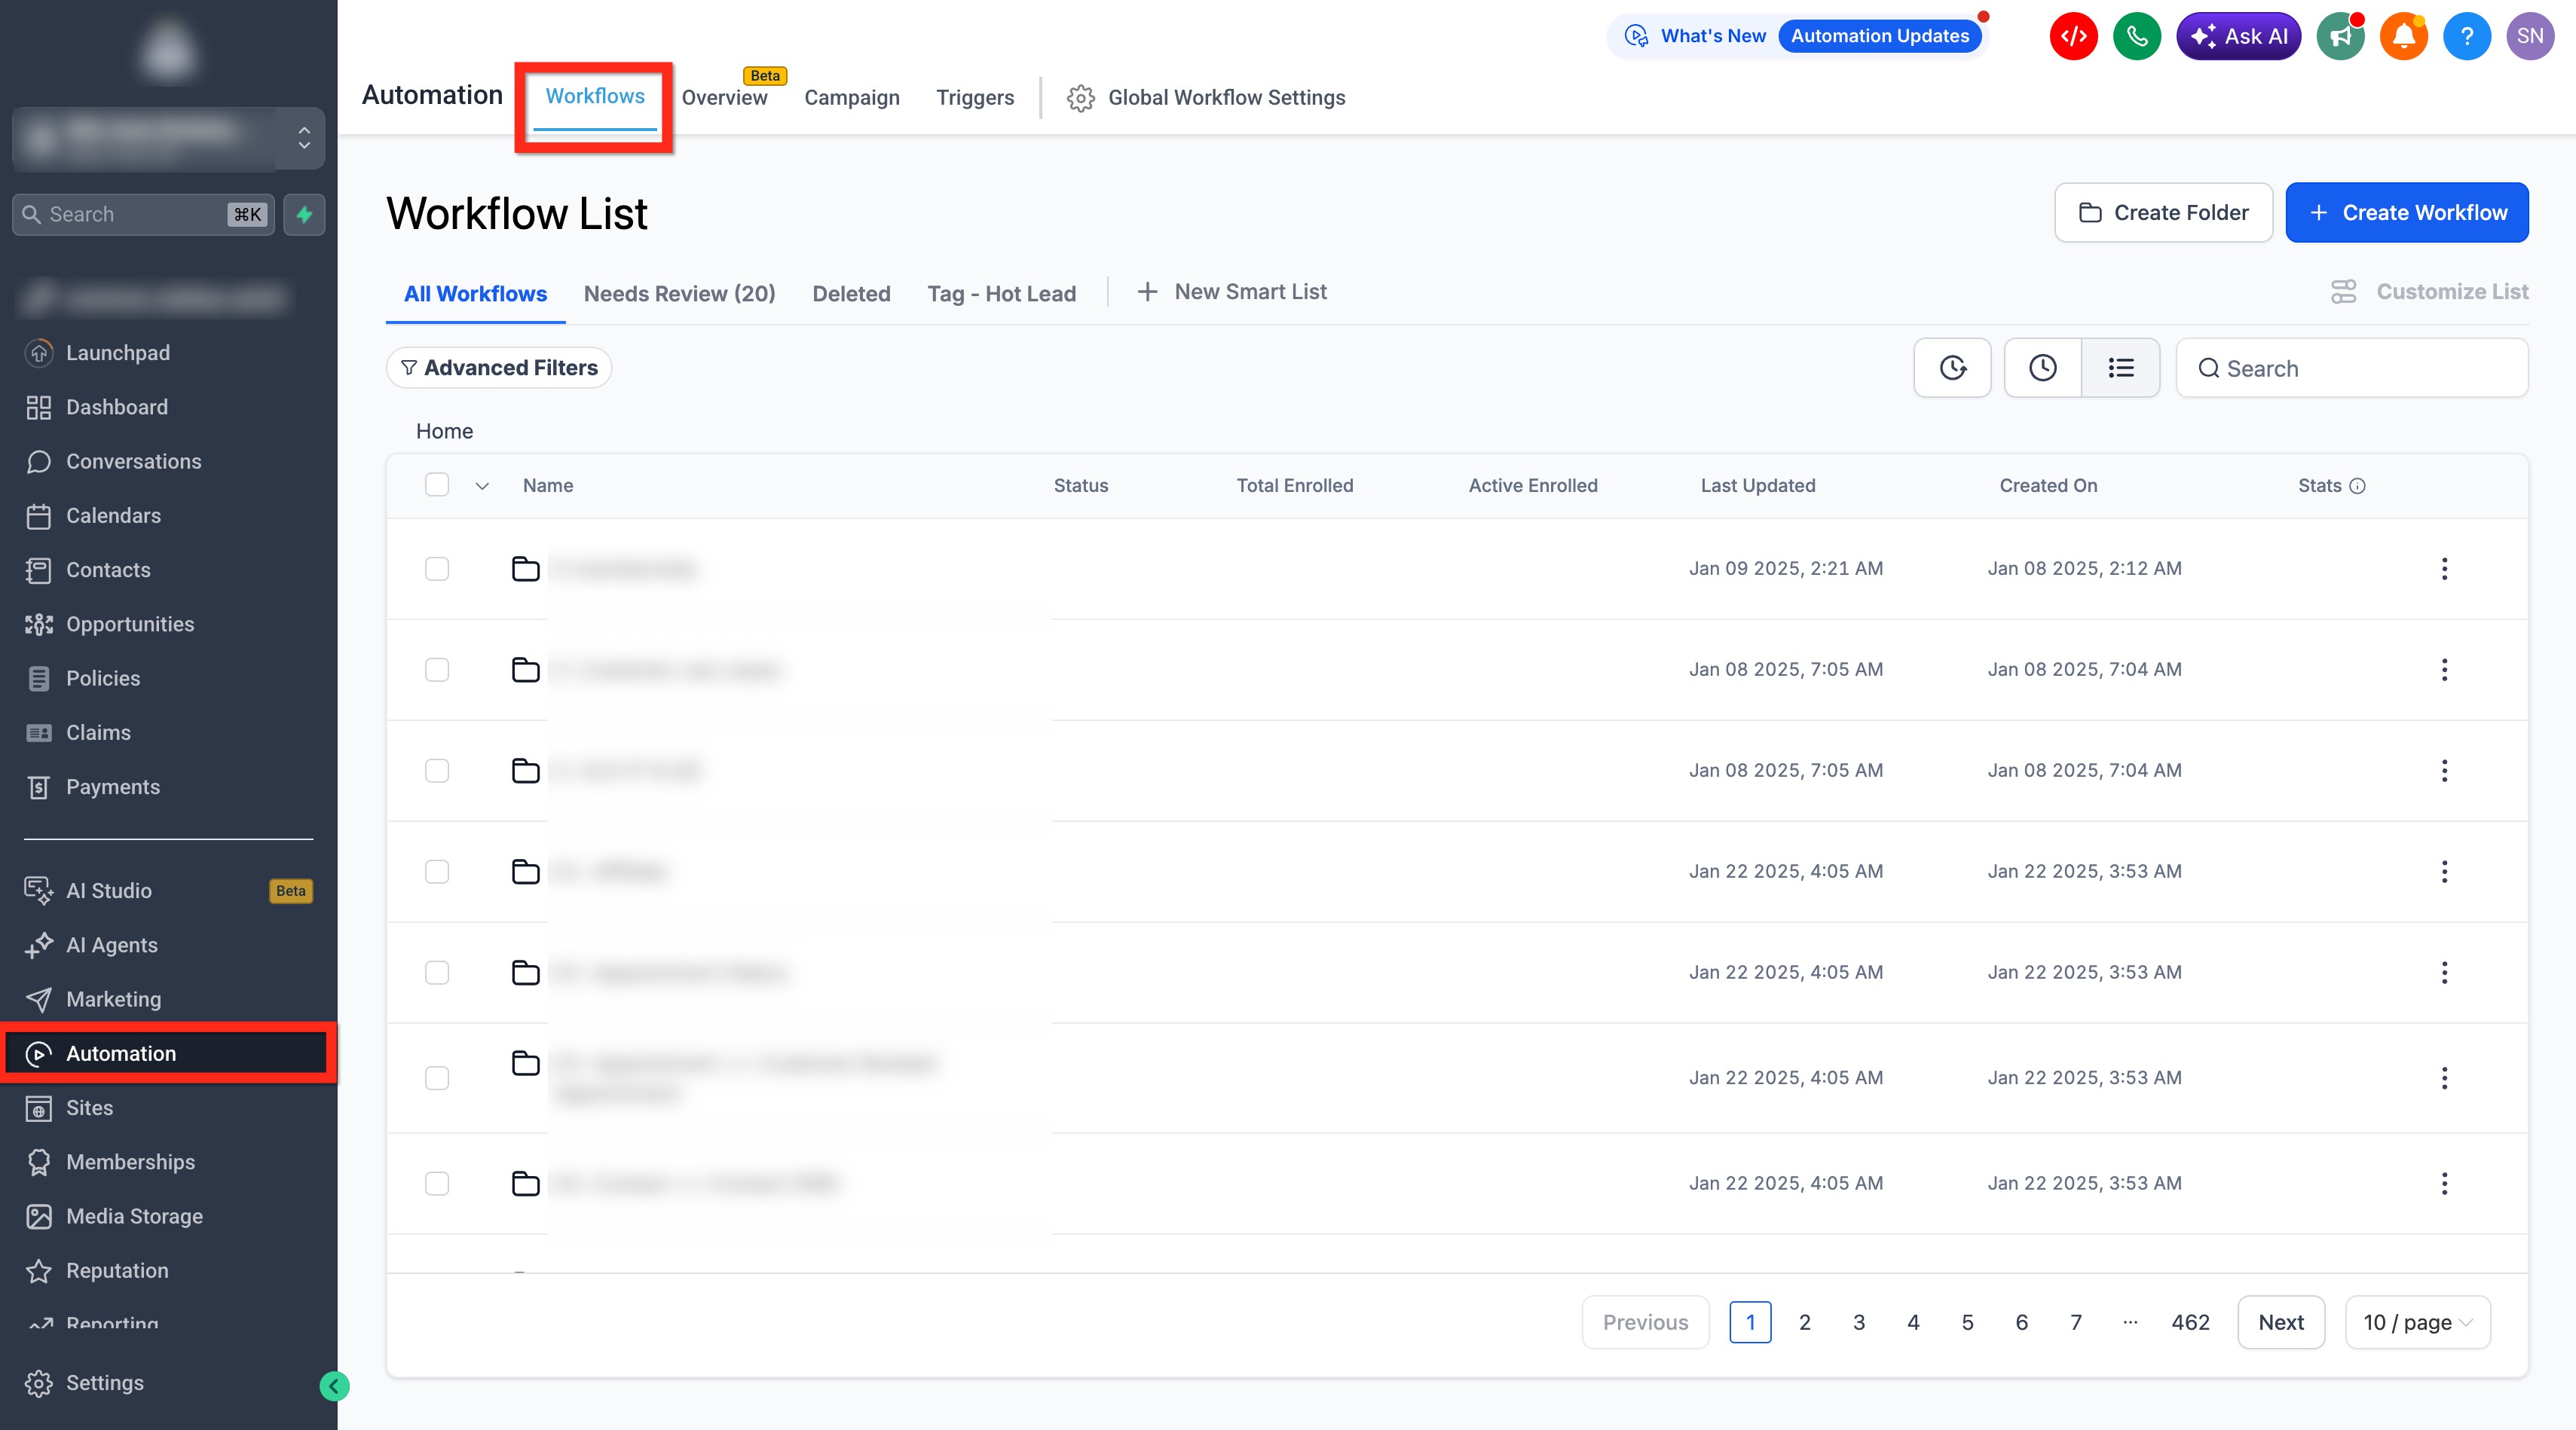Tick the checkbox on first folder row
Viewport: 2576px width, 1430px height.
click(437, 569)
